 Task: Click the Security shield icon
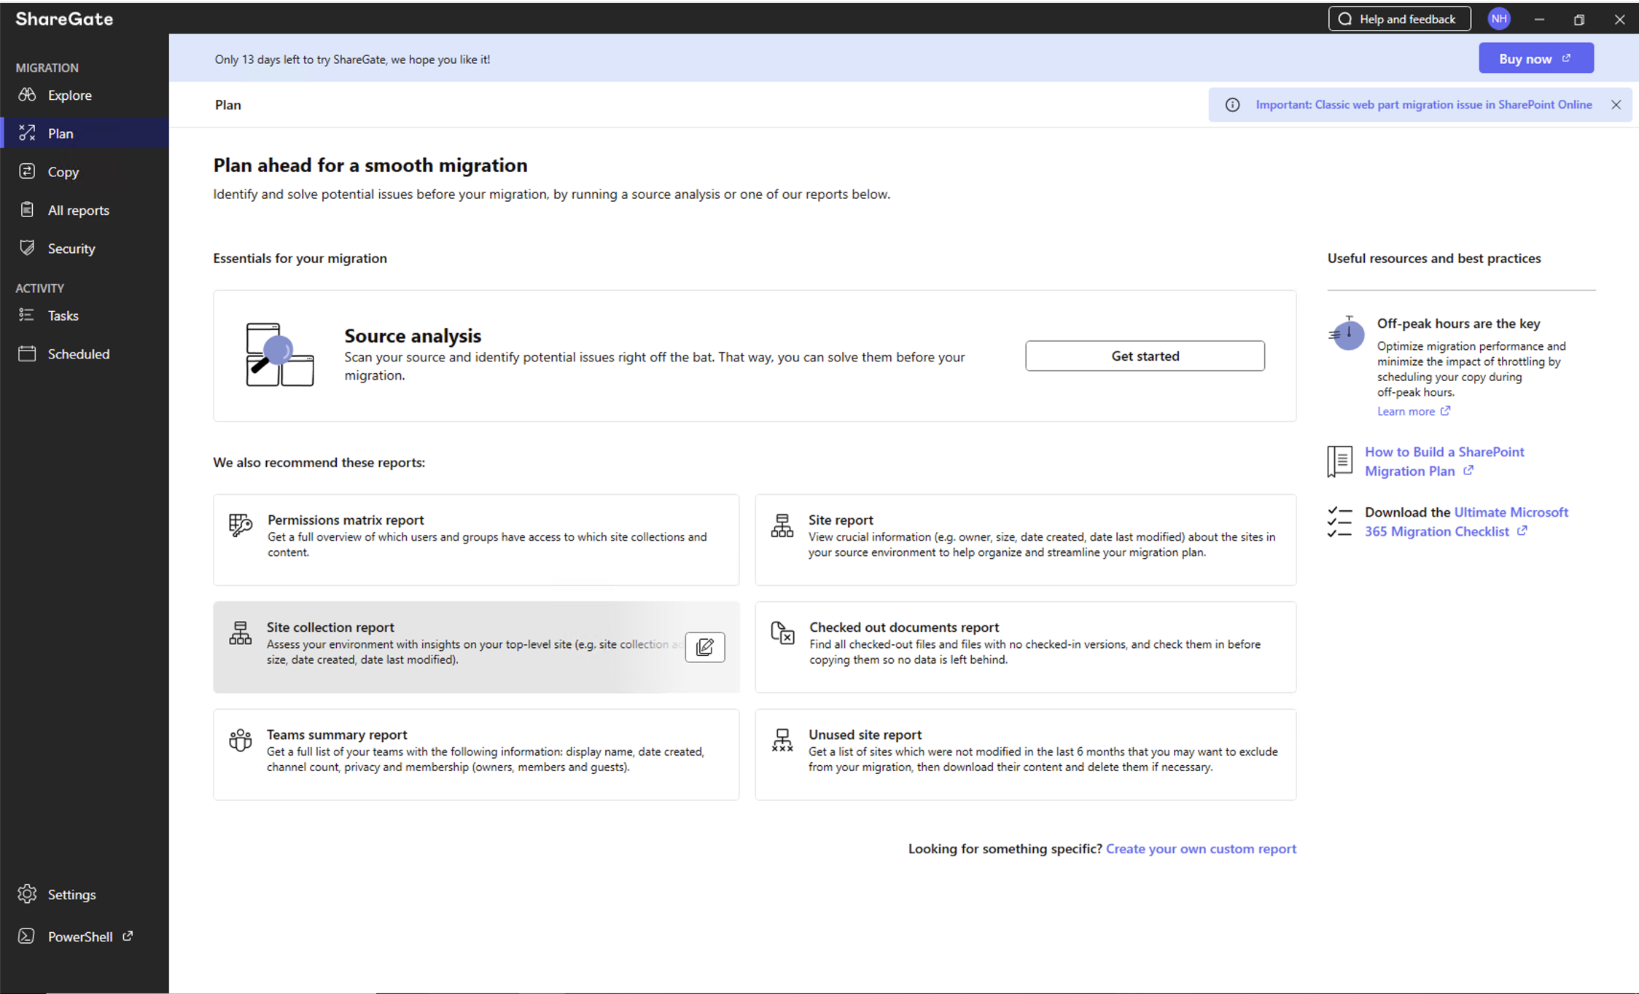[x=27, y=248]
